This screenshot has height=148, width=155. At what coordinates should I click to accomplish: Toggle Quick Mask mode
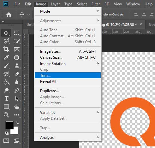pyautogui.click(x=6, y=140)
